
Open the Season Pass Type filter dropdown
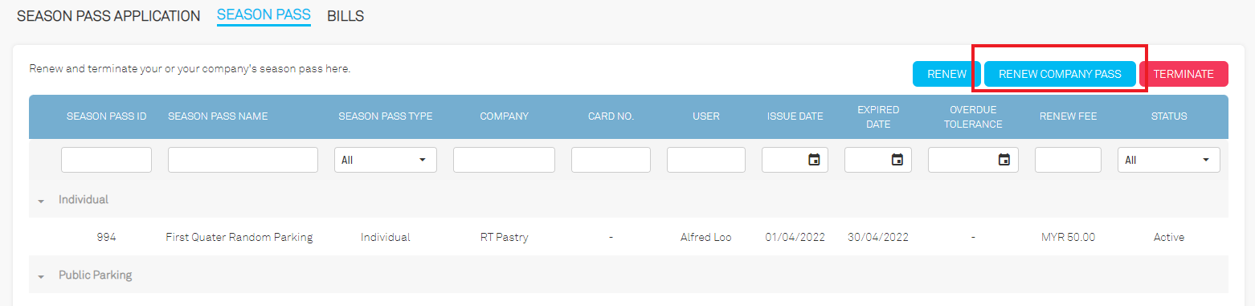386,160
